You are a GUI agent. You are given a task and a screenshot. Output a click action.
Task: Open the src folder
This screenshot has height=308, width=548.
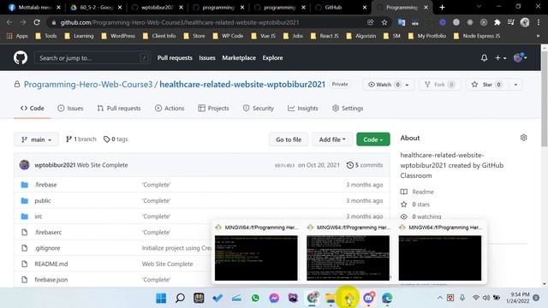pyautogui.click(x=39, y=216)
